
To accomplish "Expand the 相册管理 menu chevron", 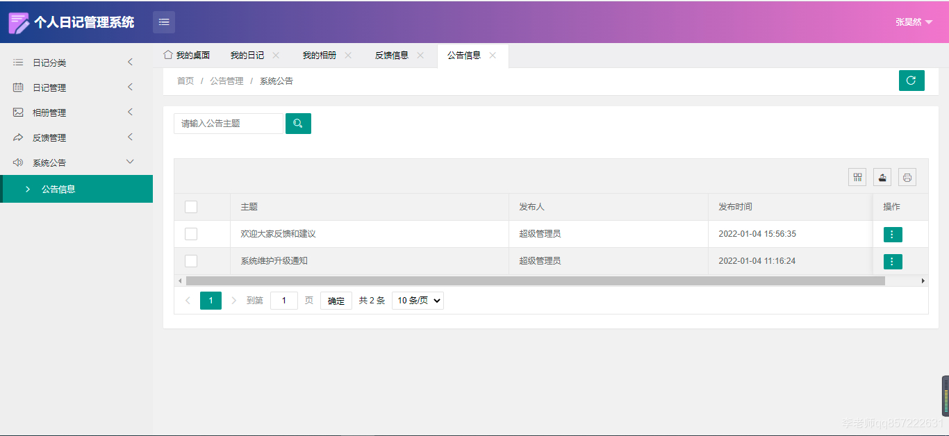I will (130, 112).
